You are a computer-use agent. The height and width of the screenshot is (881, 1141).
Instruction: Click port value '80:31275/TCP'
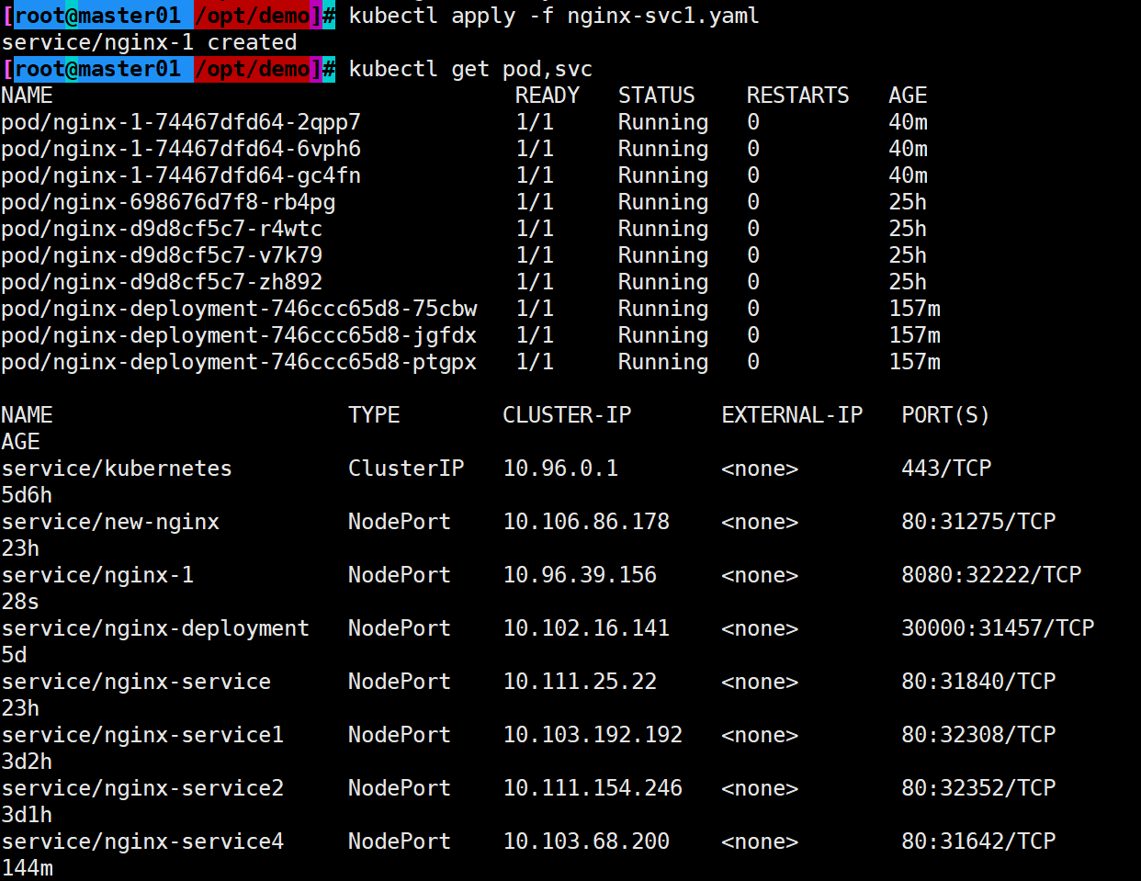pyautogui.click(x=978, y=522)
